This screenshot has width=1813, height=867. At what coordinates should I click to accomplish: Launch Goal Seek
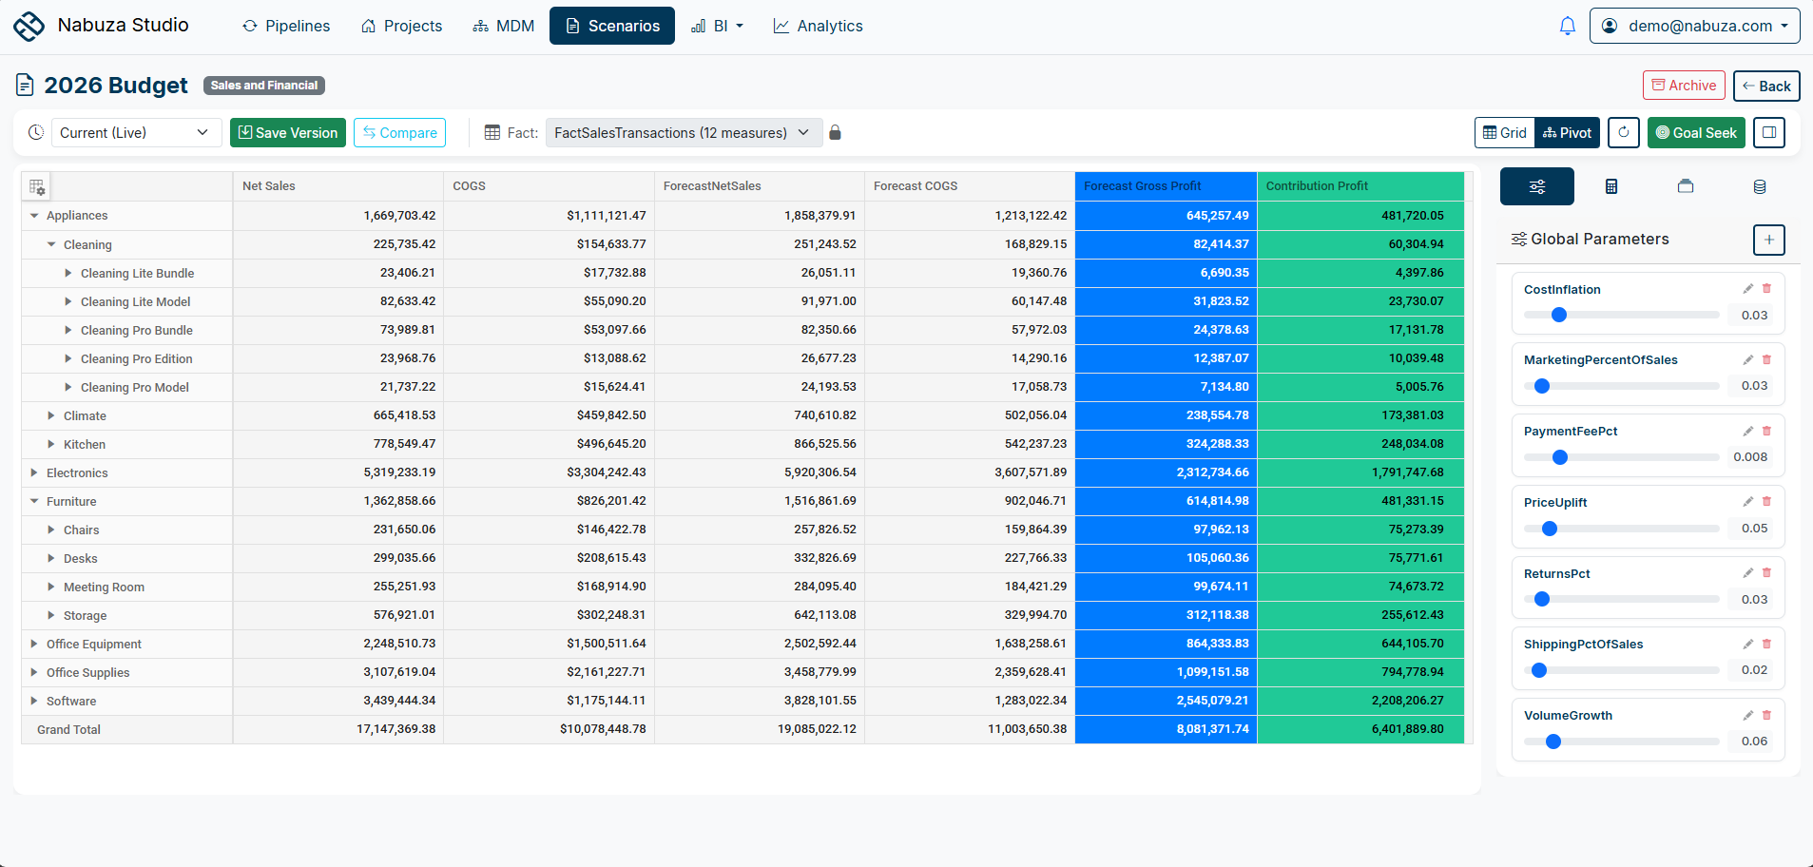[x=1696, y=133]
